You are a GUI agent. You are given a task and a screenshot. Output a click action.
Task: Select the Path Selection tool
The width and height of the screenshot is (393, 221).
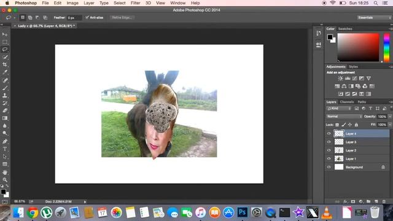tap(5, 157)
